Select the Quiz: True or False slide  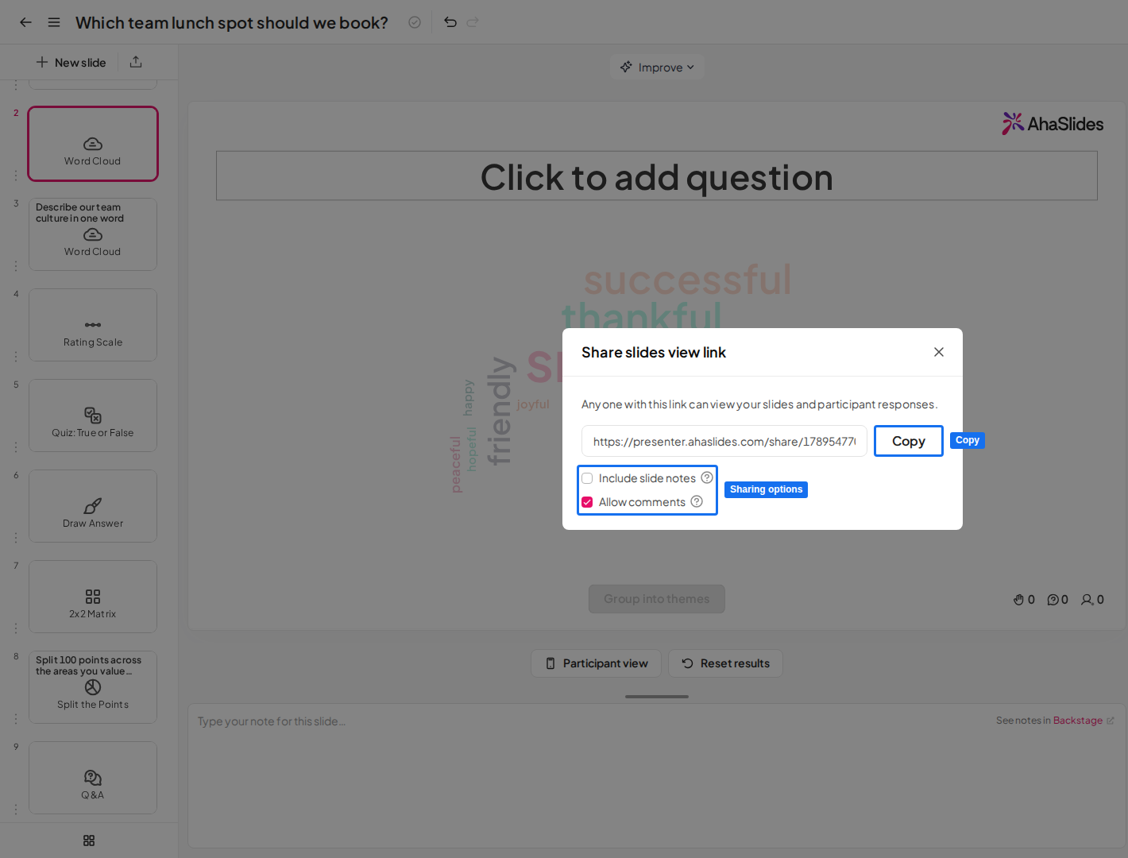(93, 415)
